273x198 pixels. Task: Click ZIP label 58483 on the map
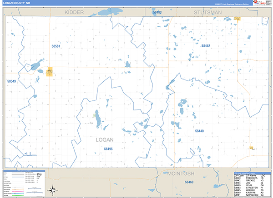pos(157,12)
